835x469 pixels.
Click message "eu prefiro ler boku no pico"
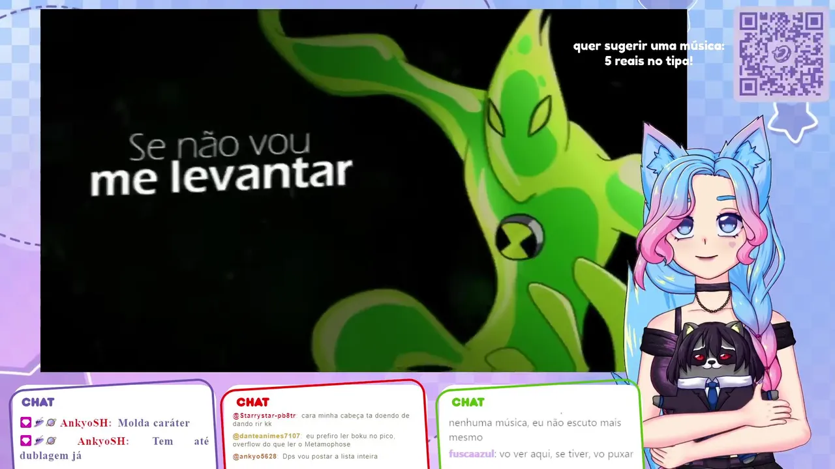click(x=350, y=436)
